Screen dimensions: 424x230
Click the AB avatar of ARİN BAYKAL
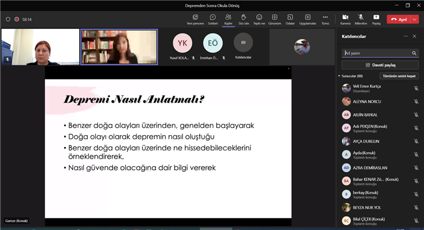click(x=346, y=115)
